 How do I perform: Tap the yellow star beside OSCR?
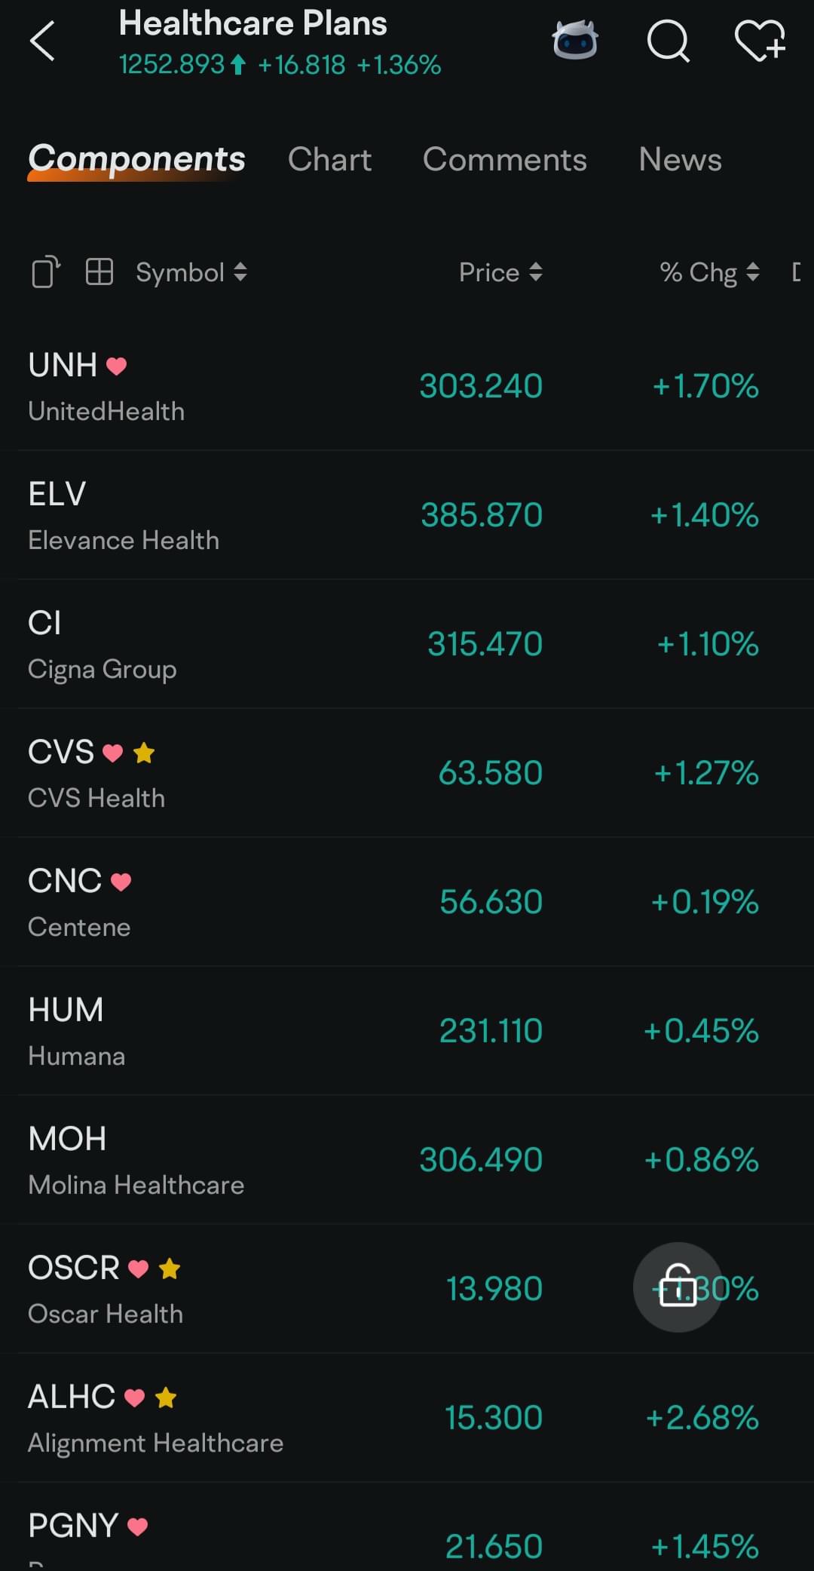point(170,1269)
